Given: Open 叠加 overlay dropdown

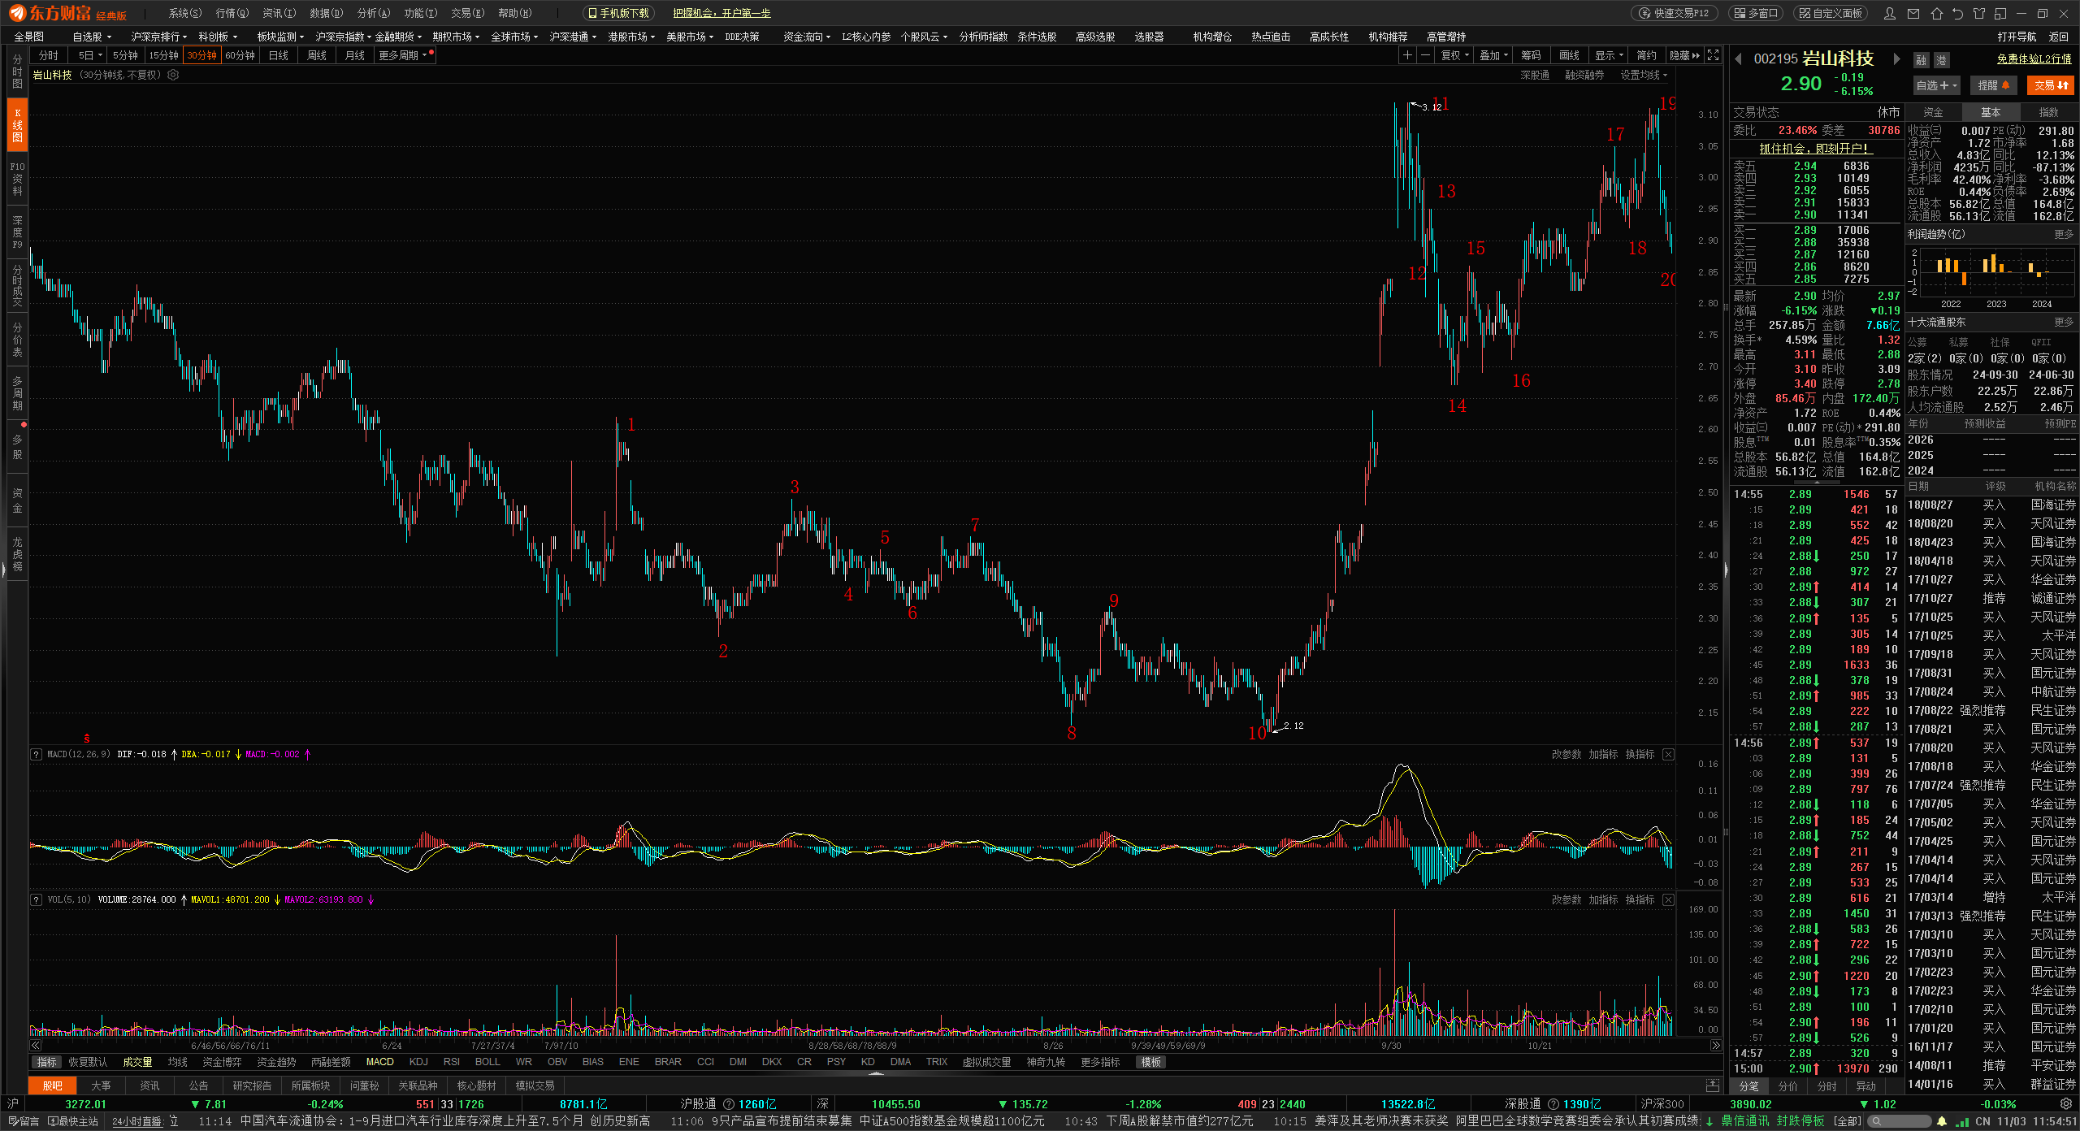Looking at the screenshot, I should click(1493, 55).
